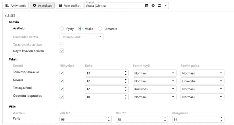Decrease the Marginaali value

[x=221, y=121]
